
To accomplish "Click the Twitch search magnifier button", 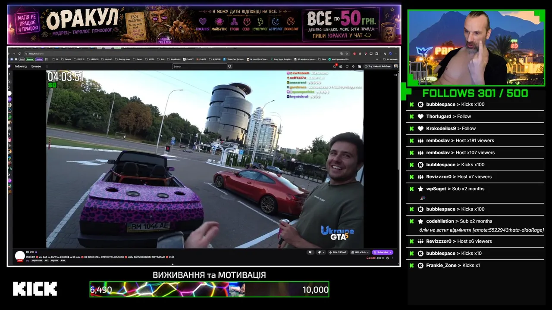I will (230, 66).
